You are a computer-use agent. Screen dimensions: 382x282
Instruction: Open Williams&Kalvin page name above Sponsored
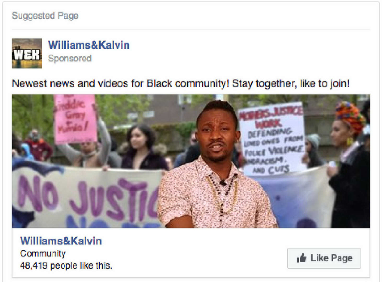pyautogui.click(x=89, y=45)
